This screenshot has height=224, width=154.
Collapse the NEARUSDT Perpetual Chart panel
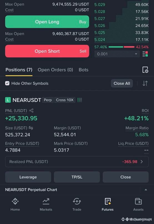pos(146,190)
